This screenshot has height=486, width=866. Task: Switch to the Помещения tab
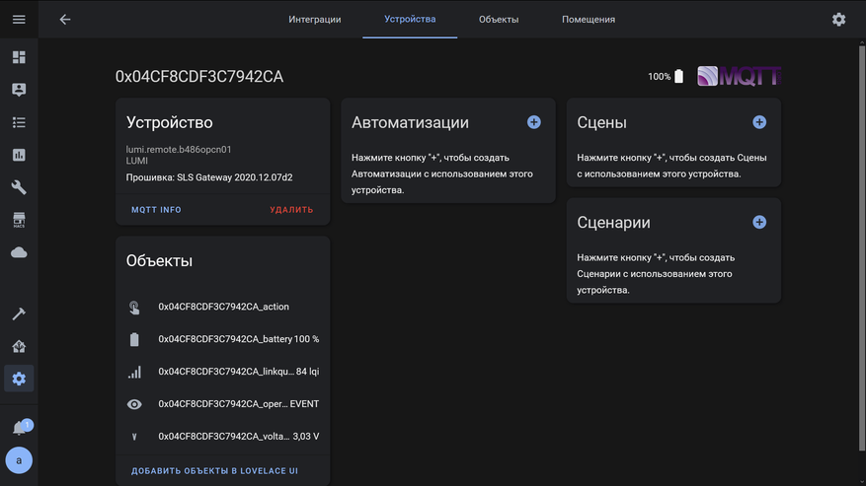589,20
